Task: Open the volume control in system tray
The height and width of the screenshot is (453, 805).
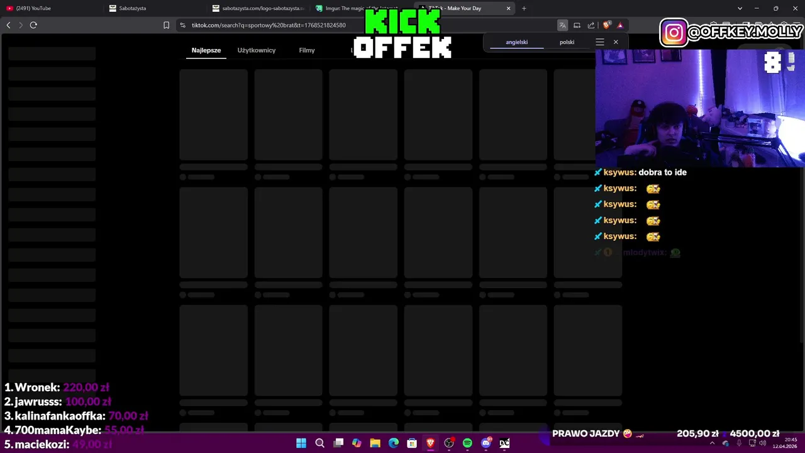Action: pos(762,443)
